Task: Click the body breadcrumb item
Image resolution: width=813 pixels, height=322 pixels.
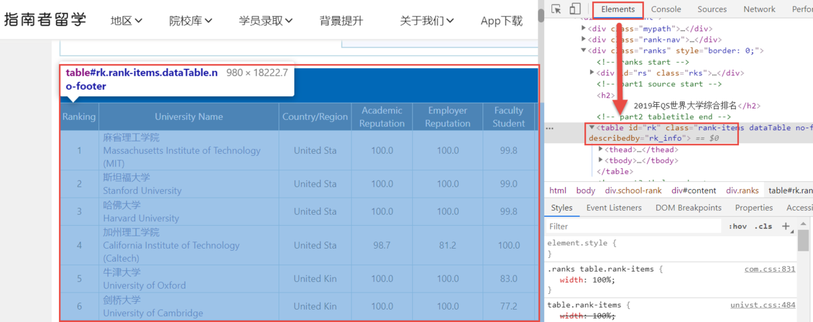Action: point(585,190)
